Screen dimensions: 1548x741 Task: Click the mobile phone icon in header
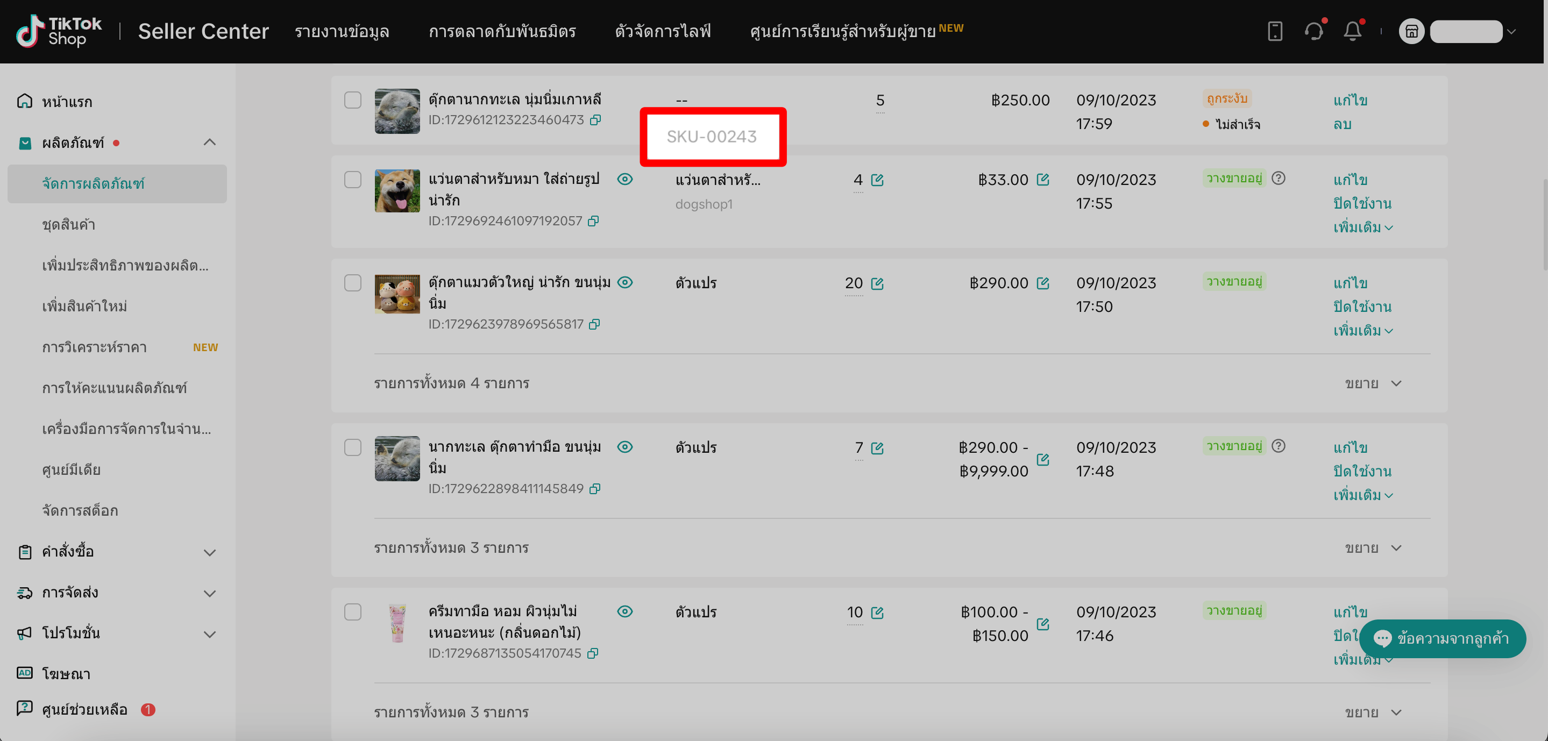[x=1275, y=31]
